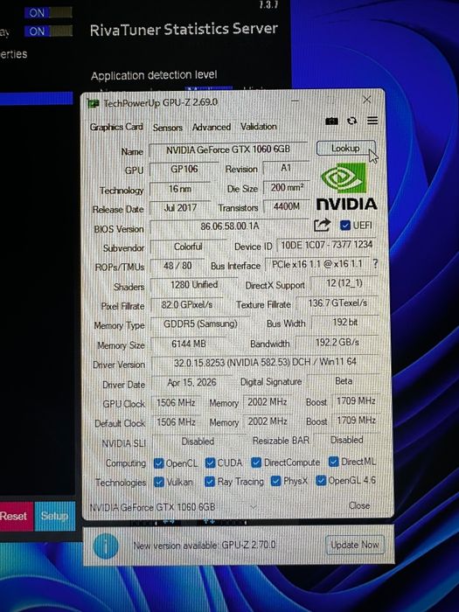This screenshot has width=459, height=612.
Task: Open the Validation tab
Action: pyautogui.click(x=259, y=127)
